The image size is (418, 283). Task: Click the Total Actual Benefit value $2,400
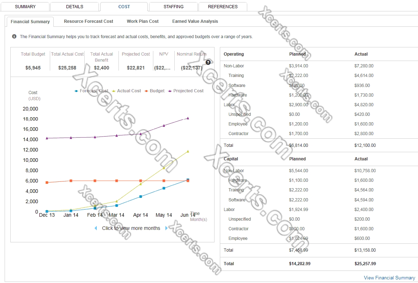(x=102, y=68)
